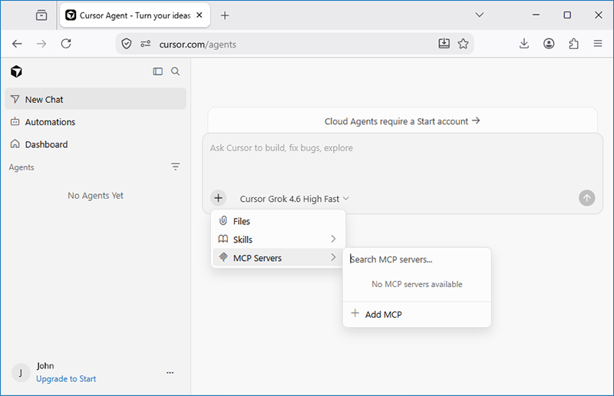Open the sidebar search icon
Image resolution: width=614 pixels, height=396 pixels.
tap(176, 71)
